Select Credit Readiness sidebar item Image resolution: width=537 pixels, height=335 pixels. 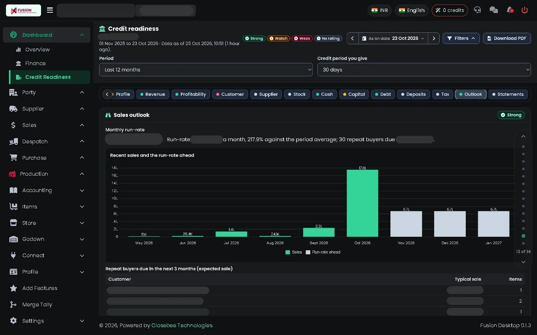coord(50,77)
